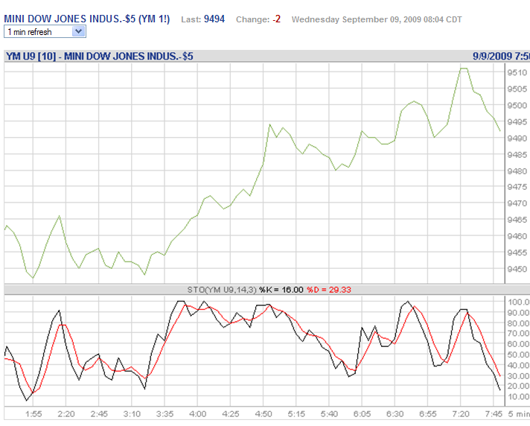Click the 50.00 stochastic axis label
530x426 pixels.
coord(518,355)
